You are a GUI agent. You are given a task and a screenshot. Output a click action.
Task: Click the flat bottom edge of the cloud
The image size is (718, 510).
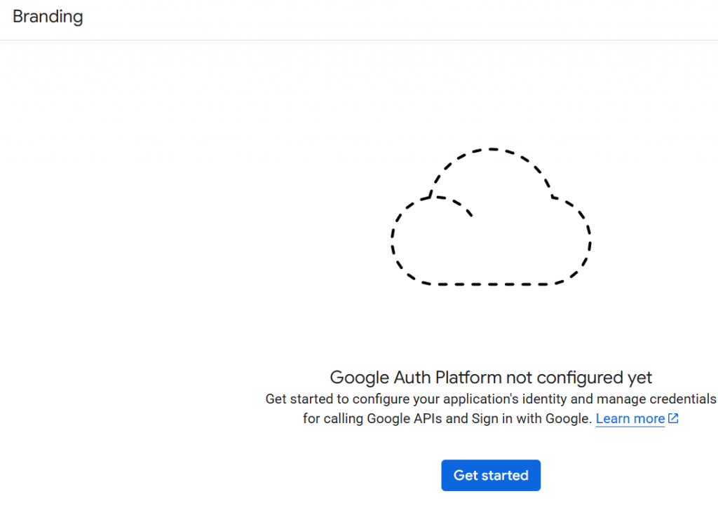pyautogui.click(x=491, y=284)
